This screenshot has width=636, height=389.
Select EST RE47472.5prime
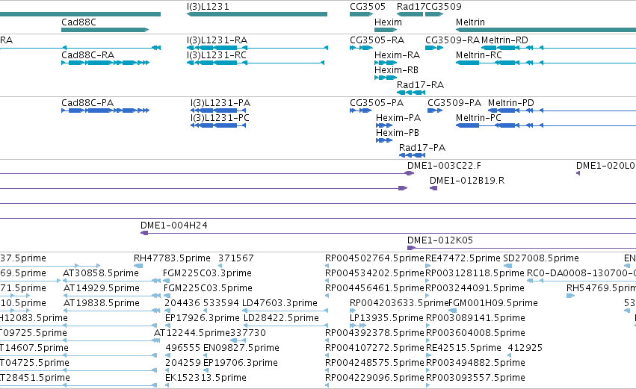tap(427, 266)
